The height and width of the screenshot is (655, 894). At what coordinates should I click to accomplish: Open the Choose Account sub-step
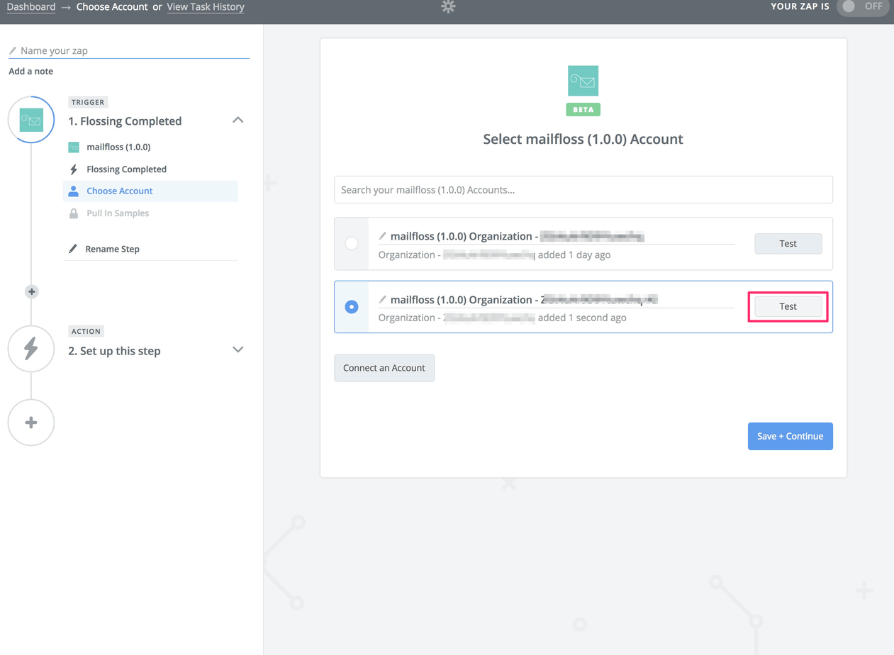point(150,191)
